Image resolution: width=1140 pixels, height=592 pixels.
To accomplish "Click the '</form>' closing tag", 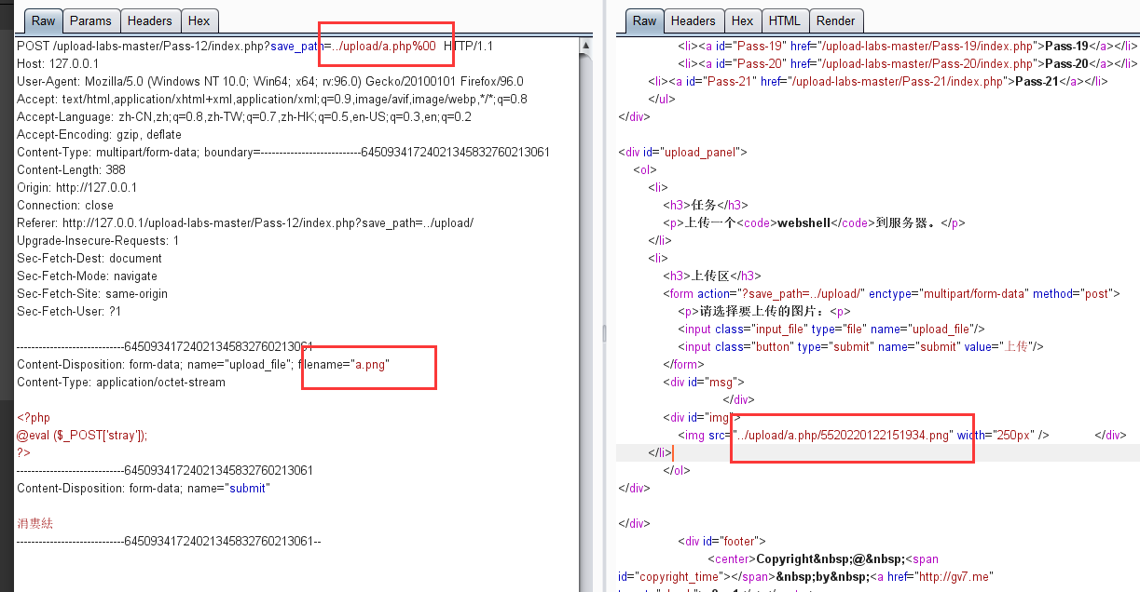I will coord(683,364).
